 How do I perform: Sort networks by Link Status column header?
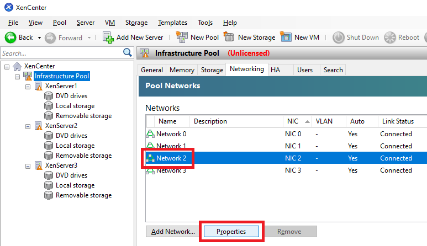398,121
